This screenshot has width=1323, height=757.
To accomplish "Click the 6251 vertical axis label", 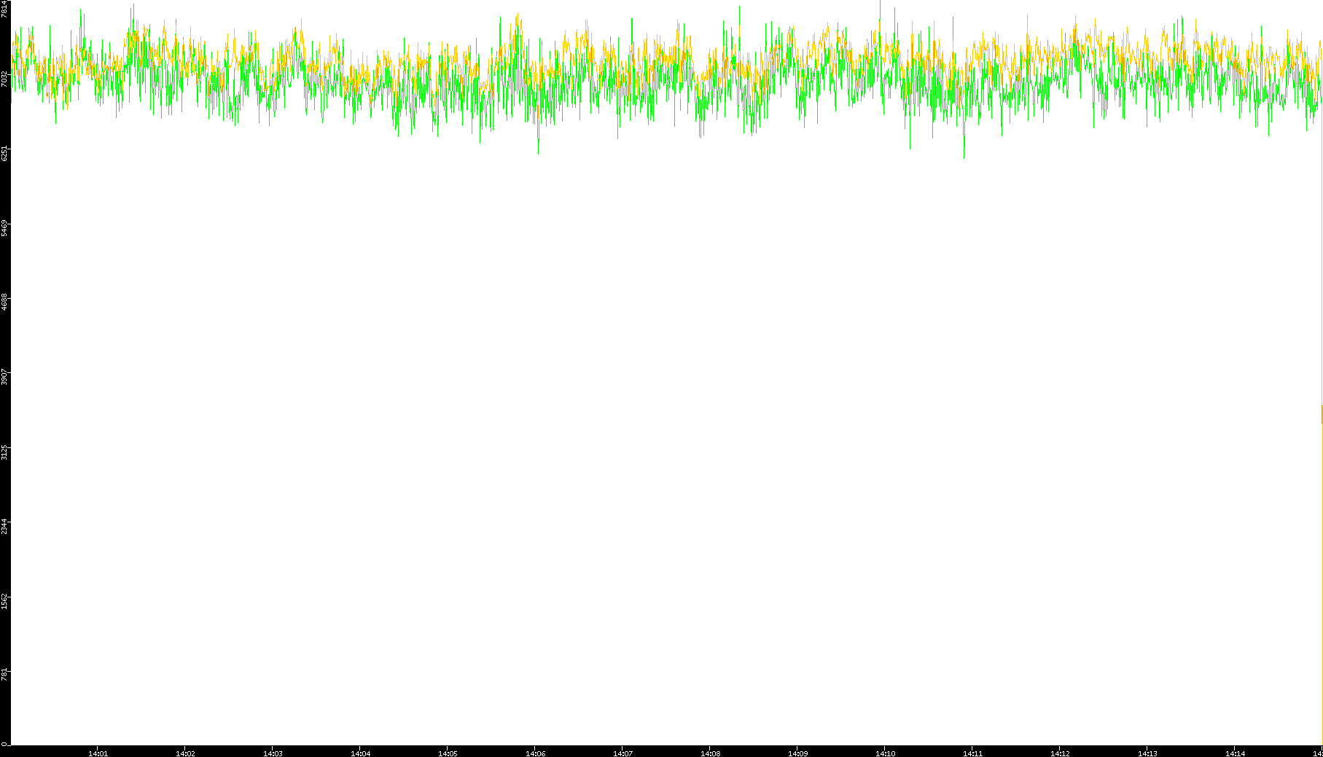I will coord(5,153).
